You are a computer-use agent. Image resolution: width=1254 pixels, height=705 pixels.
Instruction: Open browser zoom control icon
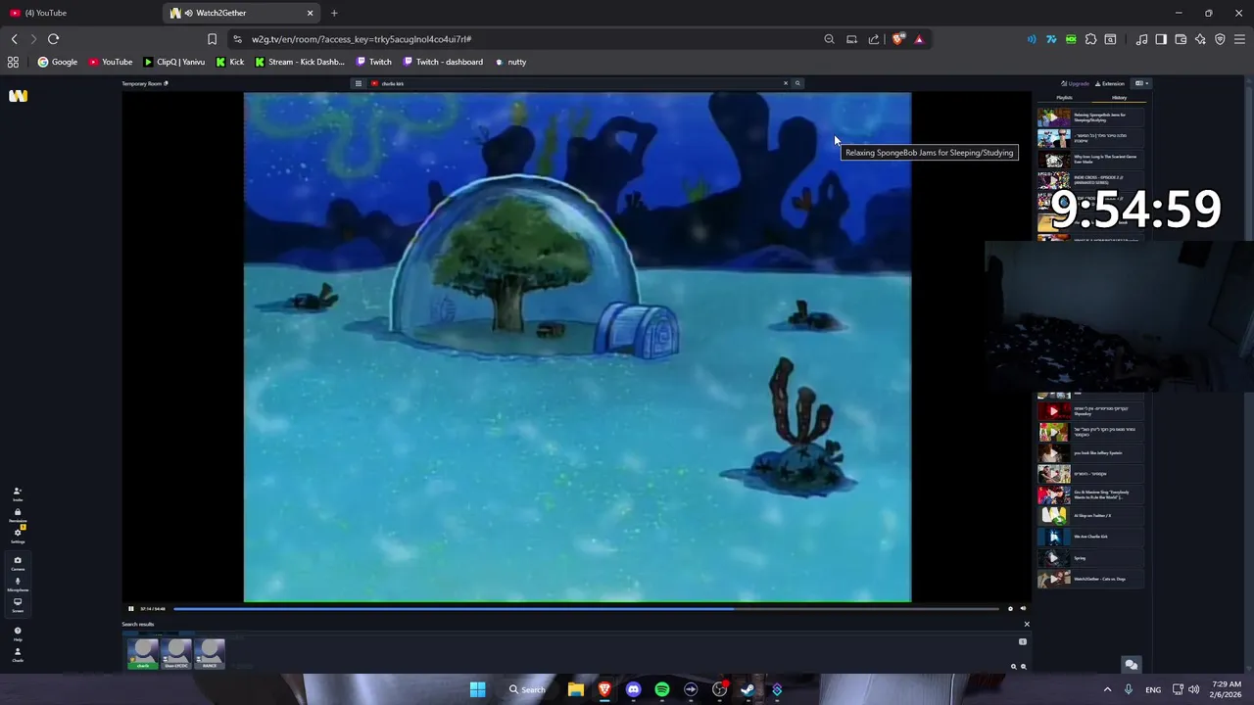pyautogui.click(x=829, y=39)
